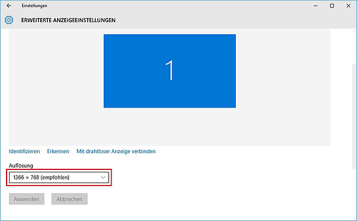357x221 pixels.
Task: Click the Abbrechen button
Action: pos(70,199)
